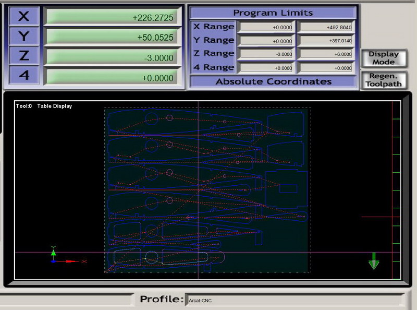The height and width of the screenshot is (310, 417).
Task: Click X Range maximum value +492.8640
Action: click(326, 27)
